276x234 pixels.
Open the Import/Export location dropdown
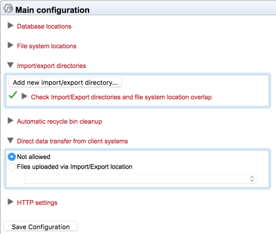click(140, 179)
